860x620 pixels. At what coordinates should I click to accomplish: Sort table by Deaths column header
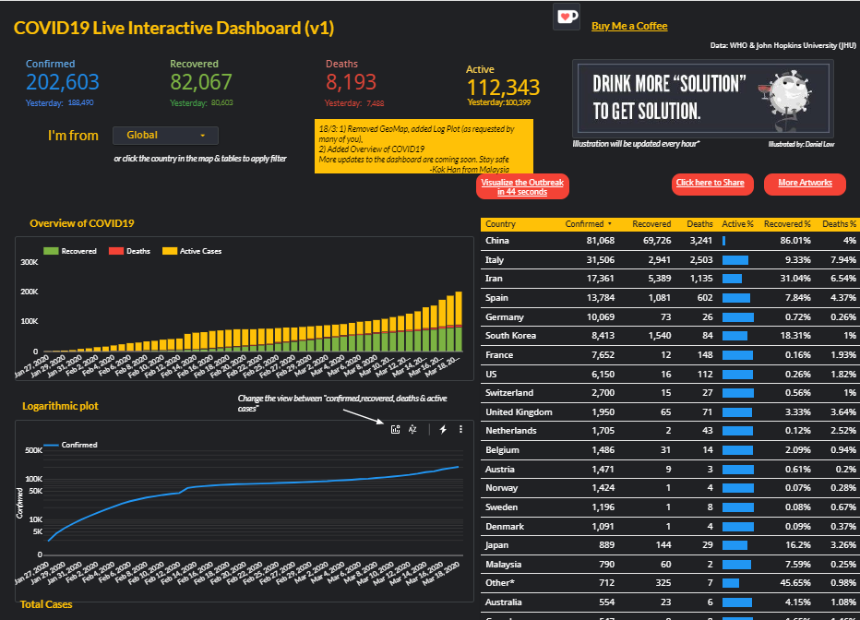[x=699, y=224]
